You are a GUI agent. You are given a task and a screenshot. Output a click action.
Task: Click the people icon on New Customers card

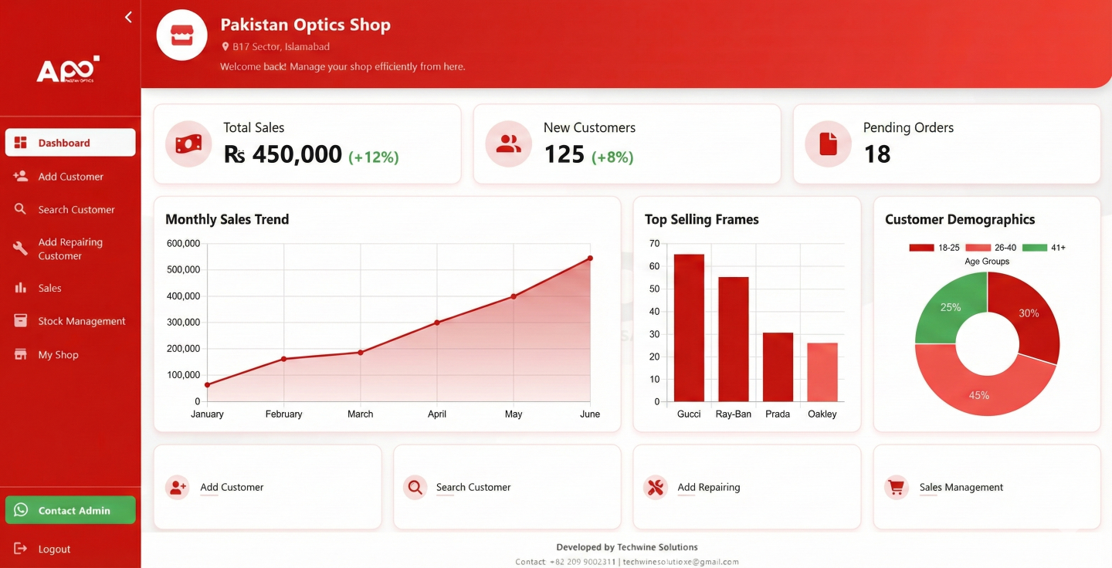(507, 144)
